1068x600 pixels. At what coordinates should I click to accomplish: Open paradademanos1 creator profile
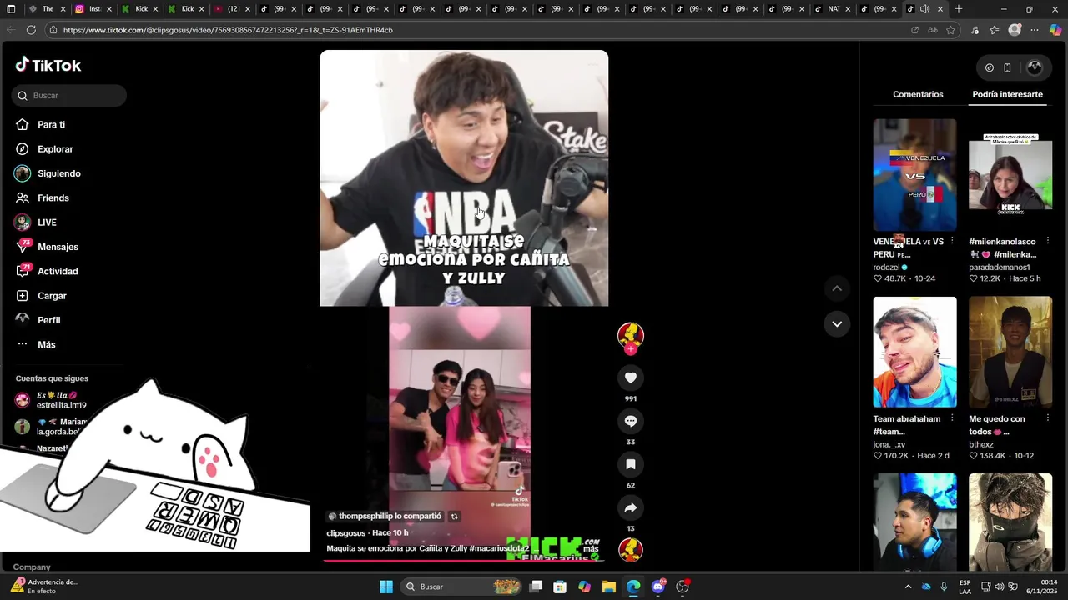(x=999, y=267)
